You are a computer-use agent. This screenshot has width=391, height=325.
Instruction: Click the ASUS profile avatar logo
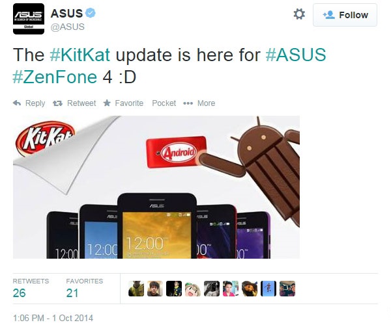(29, 19)
